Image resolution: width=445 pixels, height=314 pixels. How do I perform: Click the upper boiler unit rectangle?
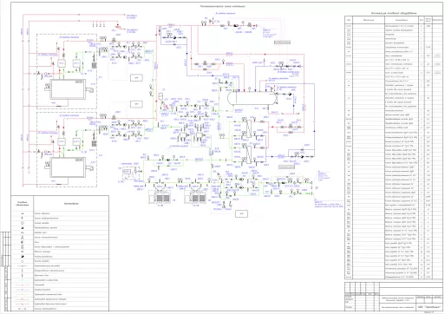coord(68,89)
